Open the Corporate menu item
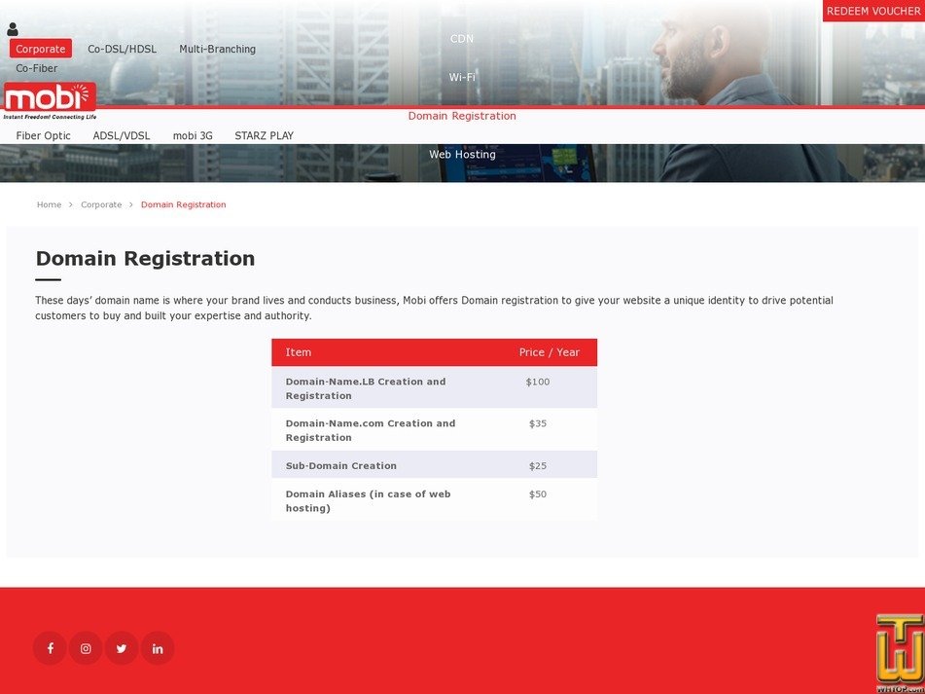 40,48
